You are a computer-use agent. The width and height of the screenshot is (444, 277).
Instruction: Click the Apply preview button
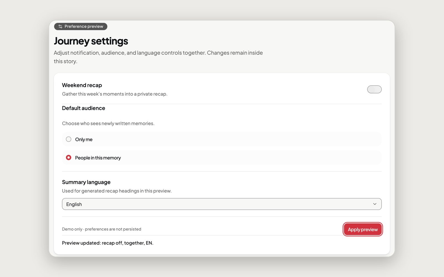tap(363, 229)
